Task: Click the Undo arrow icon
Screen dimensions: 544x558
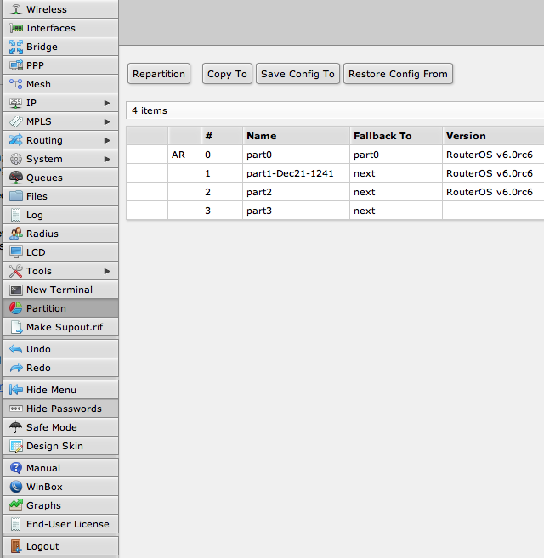Action: [16, 349]
